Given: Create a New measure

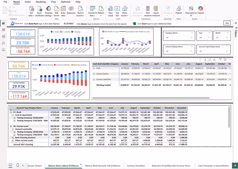Looking at the screenshot, I should click(x=148, y=11).
